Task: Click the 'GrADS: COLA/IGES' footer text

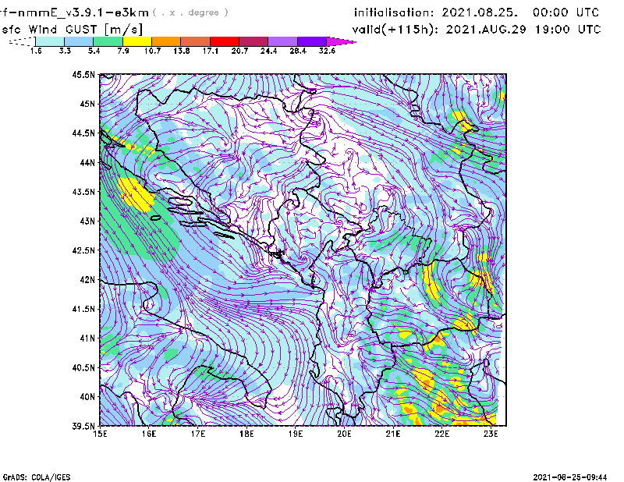Action: point(37,477)
